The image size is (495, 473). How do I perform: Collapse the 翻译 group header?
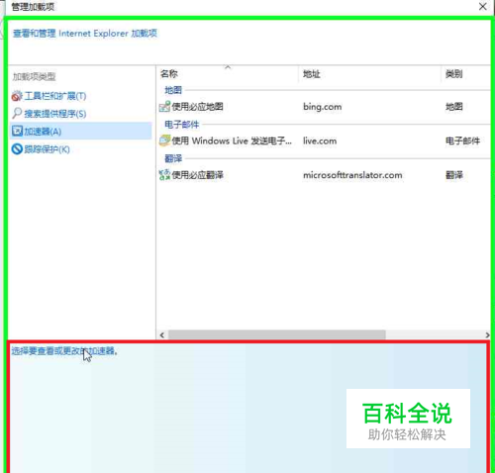[x=173, y=158]
